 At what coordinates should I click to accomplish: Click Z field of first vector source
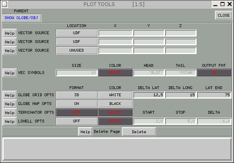pyautogui.click(x=181, y=33)
